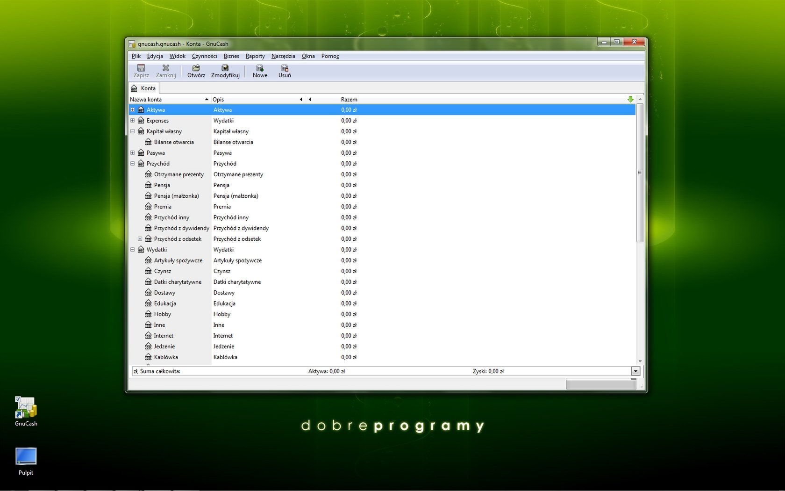Click the green column options arrow icon

(630, 99)
